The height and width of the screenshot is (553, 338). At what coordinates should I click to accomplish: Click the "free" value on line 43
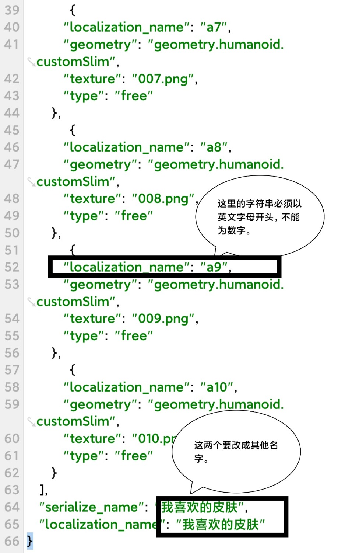click(x=133, y=96)
